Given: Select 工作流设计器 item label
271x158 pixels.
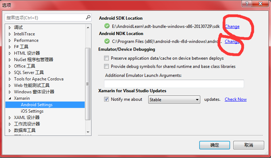Looking at the screenshot, I should [x=27, y=124].
